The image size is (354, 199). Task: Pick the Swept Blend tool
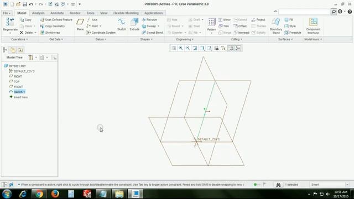pos(152,33)
